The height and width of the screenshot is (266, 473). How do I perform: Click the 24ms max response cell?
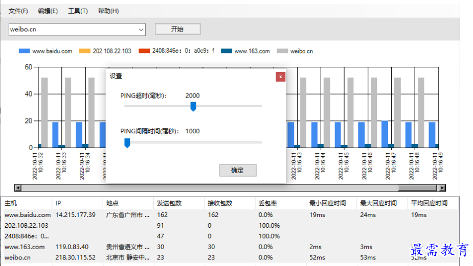[368, 215]
